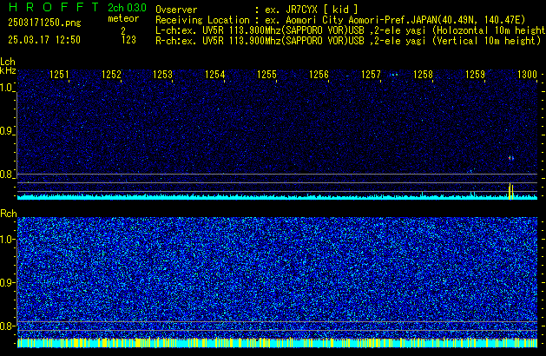The width and height of the screenshot is (546, 356).
Task: Select the filename 2503171250.png
Action: coord(44,23)
